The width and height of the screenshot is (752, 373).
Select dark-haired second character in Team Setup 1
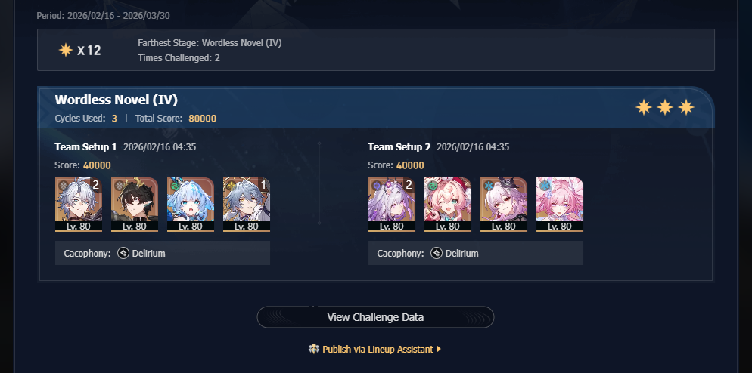135,205
